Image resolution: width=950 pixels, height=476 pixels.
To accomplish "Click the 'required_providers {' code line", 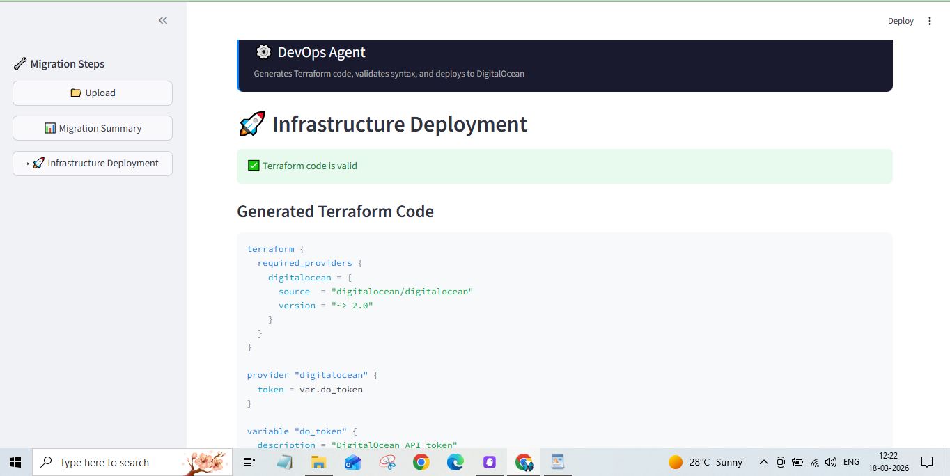I will tap(310, 263).
